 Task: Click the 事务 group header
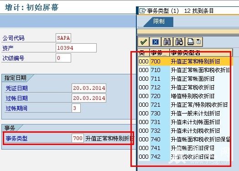10,128
